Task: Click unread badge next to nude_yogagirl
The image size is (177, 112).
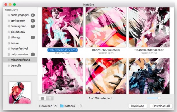Action: [x=33, y=15]
